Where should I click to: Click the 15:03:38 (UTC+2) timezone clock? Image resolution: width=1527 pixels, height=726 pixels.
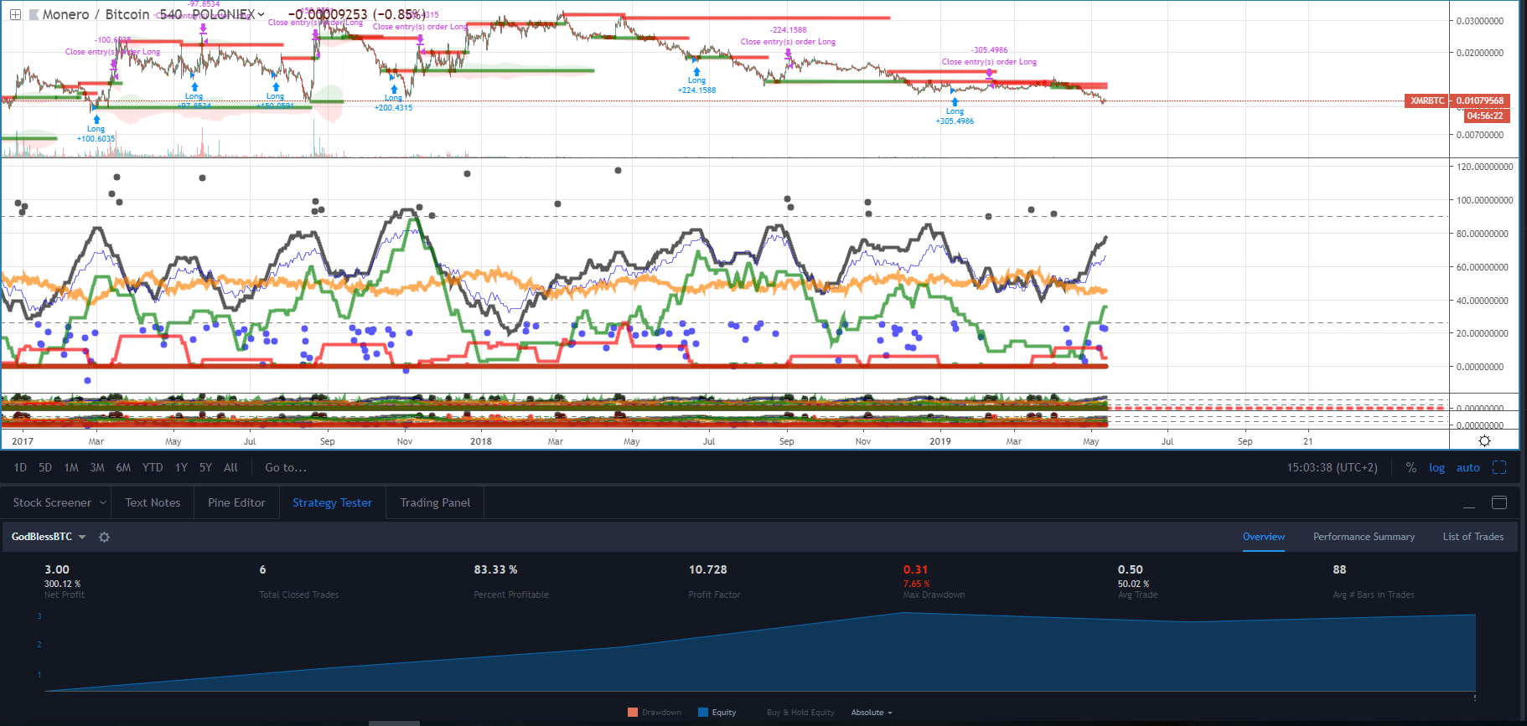coord(1332,467)
